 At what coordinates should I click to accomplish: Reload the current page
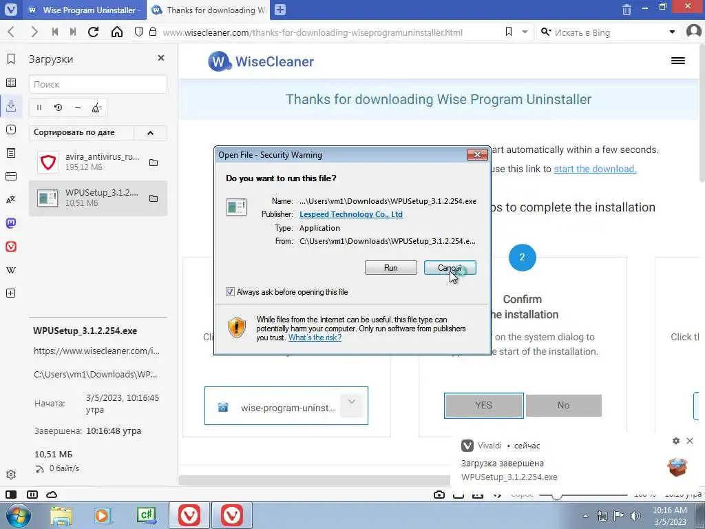93,32
